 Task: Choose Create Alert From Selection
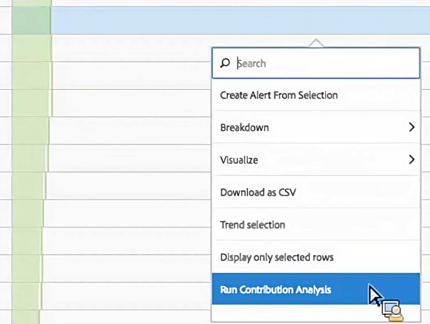(x=316, y=95)
